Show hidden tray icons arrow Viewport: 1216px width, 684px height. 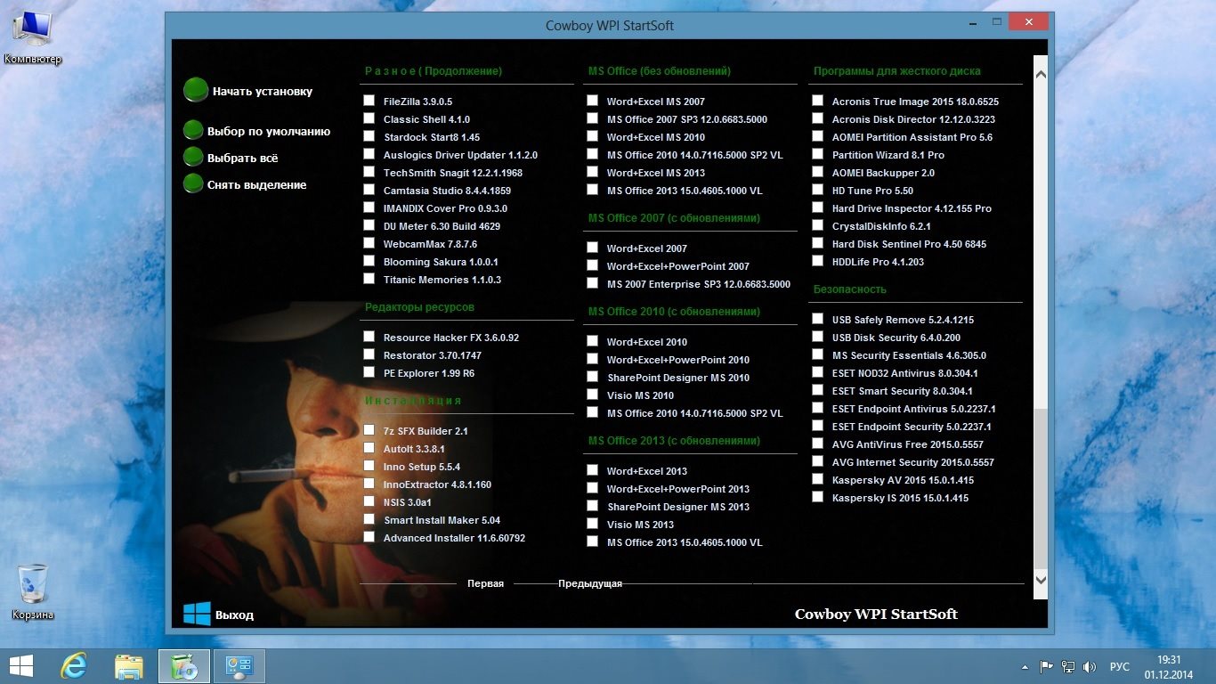(x=1025, y=666)
